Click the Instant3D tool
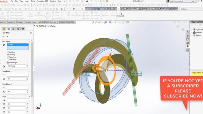The image size is (203, 114). point(121,15)
